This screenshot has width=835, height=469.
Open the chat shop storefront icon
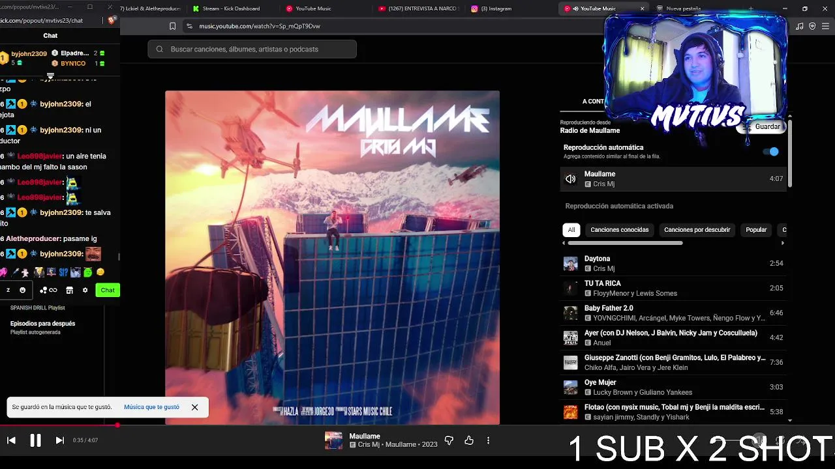(69, 290)
